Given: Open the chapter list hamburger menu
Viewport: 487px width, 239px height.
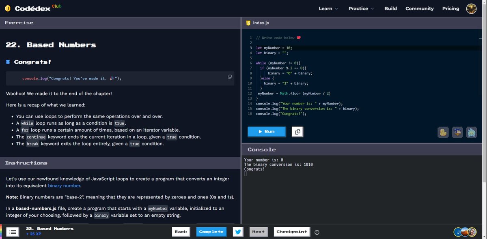Looking at the screenshot, I should tap(13, 232).
